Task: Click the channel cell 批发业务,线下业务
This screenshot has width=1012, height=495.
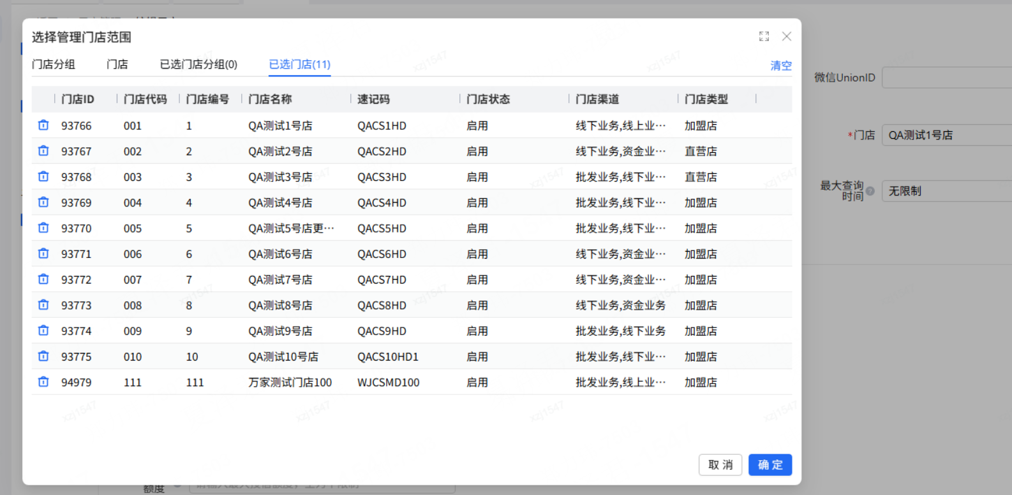Action: click(621, 331)
